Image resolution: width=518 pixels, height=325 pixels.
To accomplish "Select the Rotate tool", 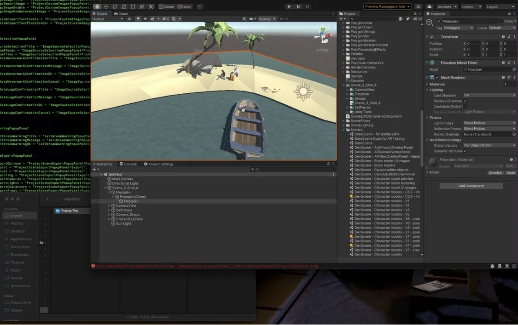I will 115,6.
